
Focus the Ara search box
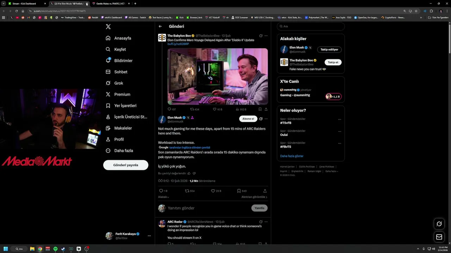(x=311, y=26)
